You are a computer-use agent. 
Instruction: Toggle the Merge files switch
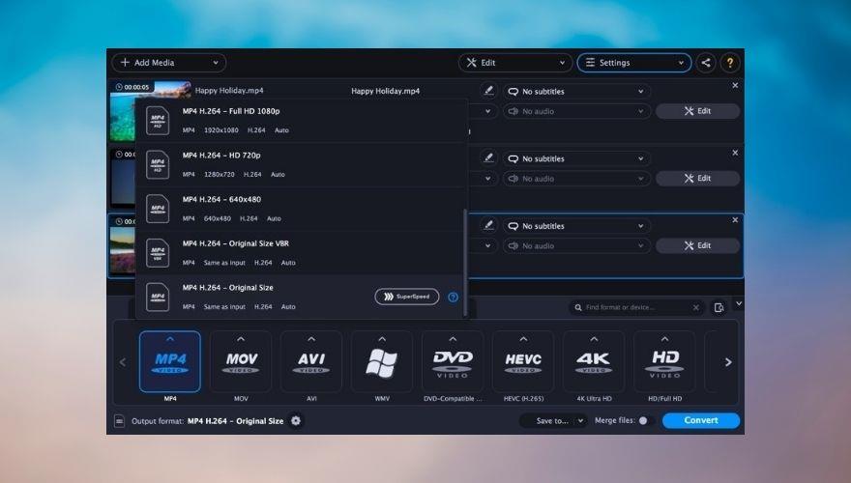645,420
